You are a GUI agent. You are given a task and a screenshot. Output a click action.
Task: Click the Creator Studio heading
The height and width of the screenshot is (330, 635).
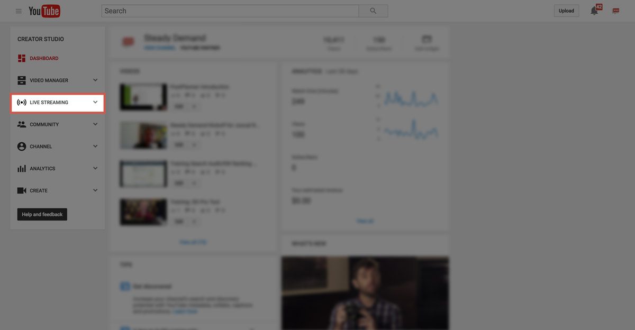[41, 39]
